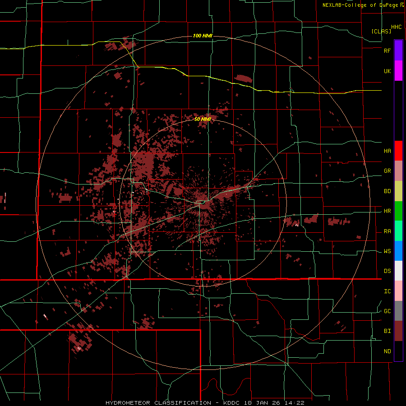Select the WS blue legend swatch
Viewport: 406px width, 406px height.
click(398, 251)
